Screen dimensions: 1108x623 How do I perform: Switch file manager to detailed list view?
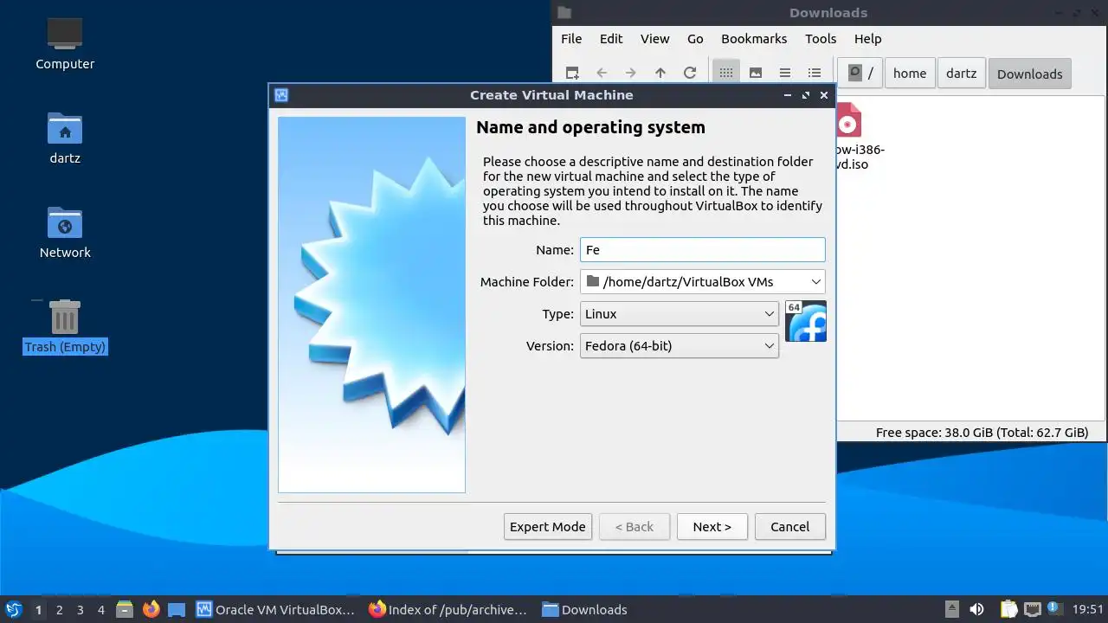815,74
